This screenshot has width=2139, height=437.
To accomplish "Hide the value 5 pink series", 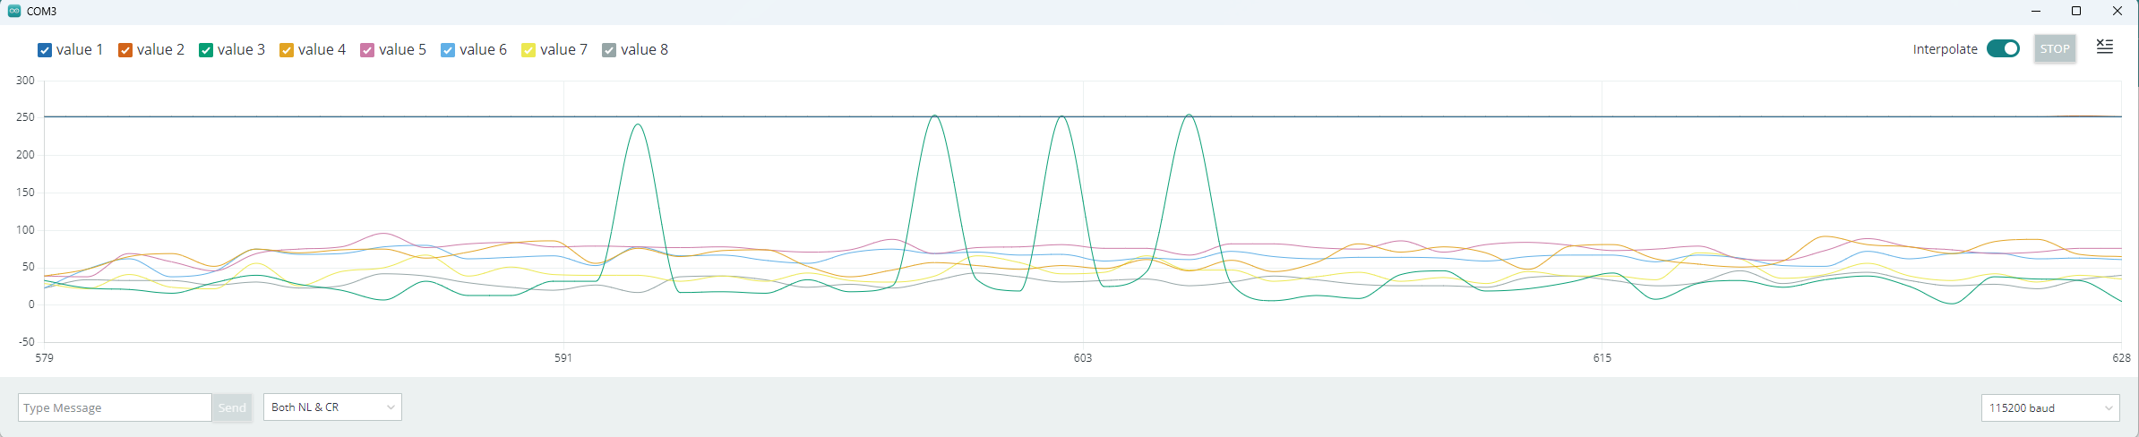I will point(367,50).
